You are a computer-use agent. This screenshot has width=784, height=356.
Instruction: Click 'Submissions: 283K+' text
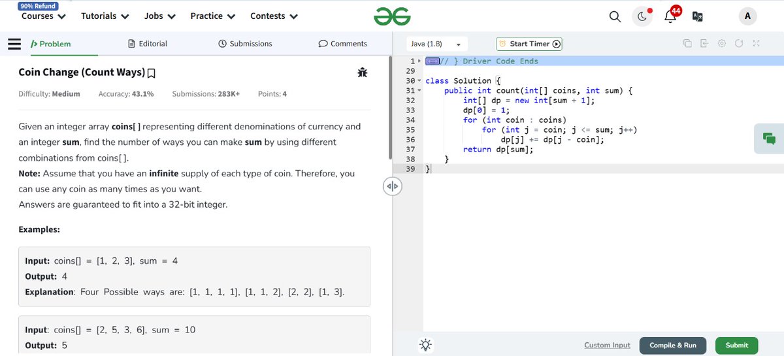coord(206,94)
